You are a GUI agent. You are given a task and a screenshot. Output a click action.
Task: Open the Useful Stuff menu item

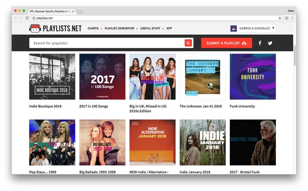click(x=150, y=28)
